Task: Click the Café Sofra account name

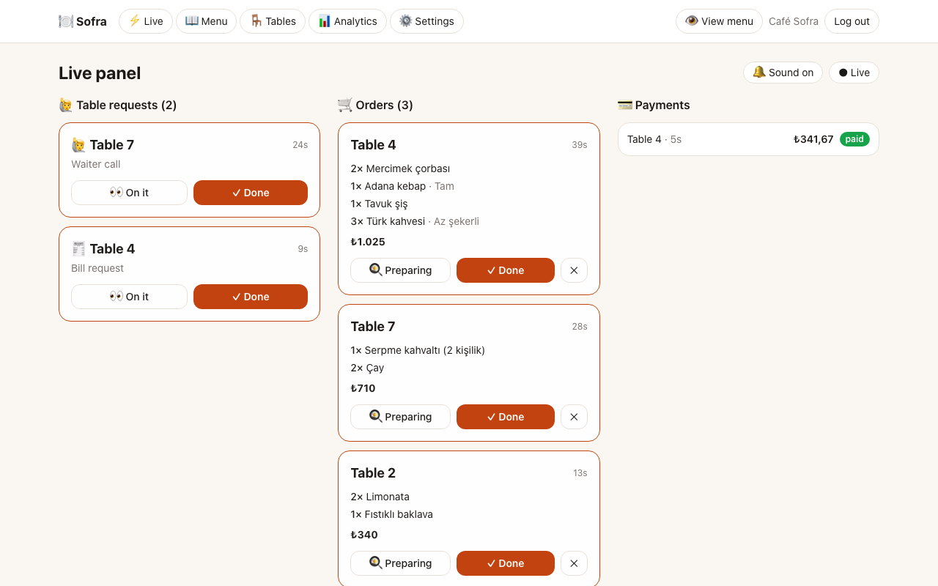Action: [794, 21]
